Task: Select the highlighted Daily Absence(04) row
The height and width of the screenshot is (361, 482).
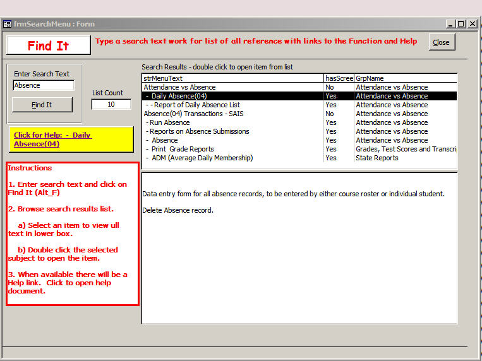Action: 299,96
